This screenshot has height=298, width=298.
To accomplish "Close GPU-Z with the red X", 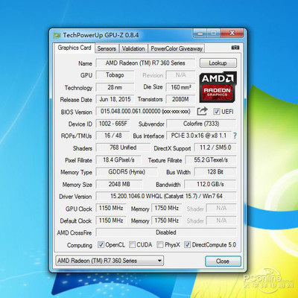I will coord(232,33).
